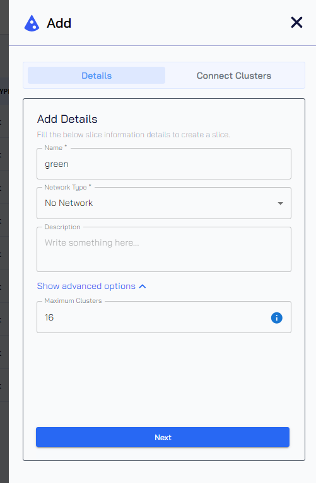Click the Maximum Clusters field label

[73, 300]
